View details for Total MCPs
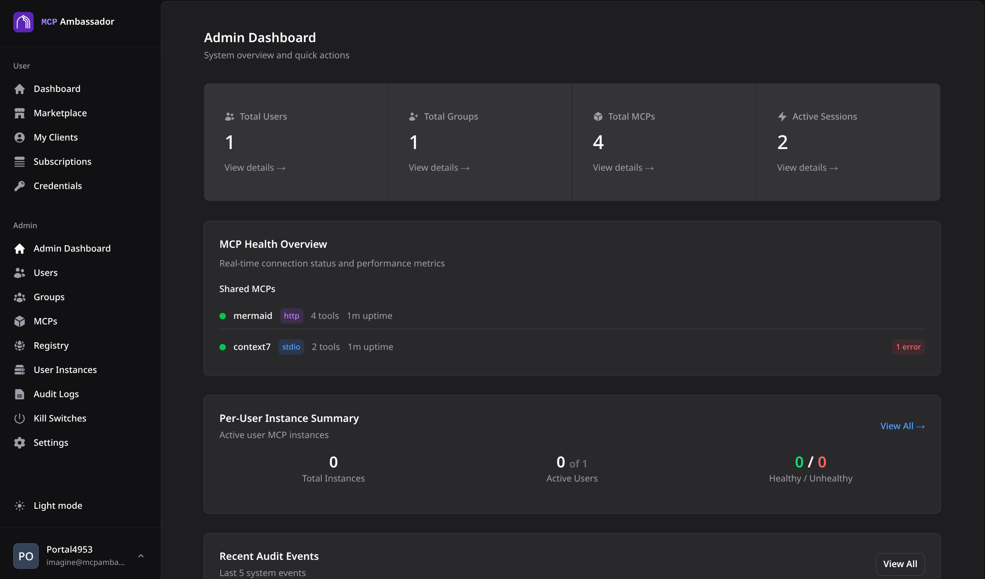 [623, 168]
